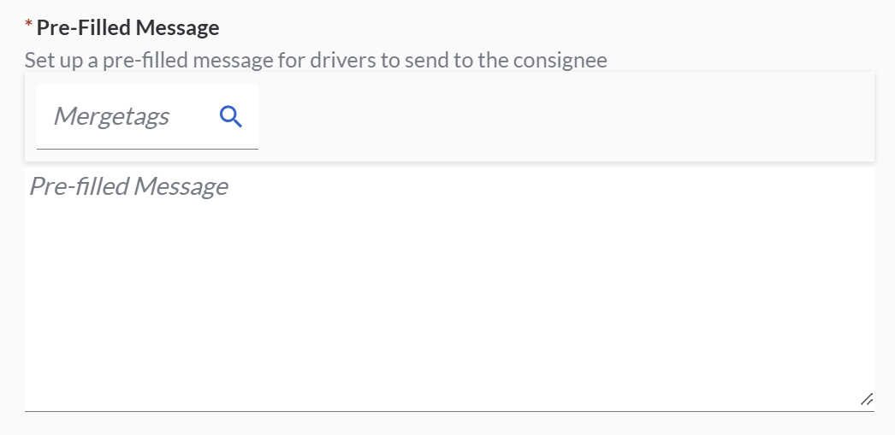
Task: Click the Mergetags search magnifier icon
Action: [231, 116]
